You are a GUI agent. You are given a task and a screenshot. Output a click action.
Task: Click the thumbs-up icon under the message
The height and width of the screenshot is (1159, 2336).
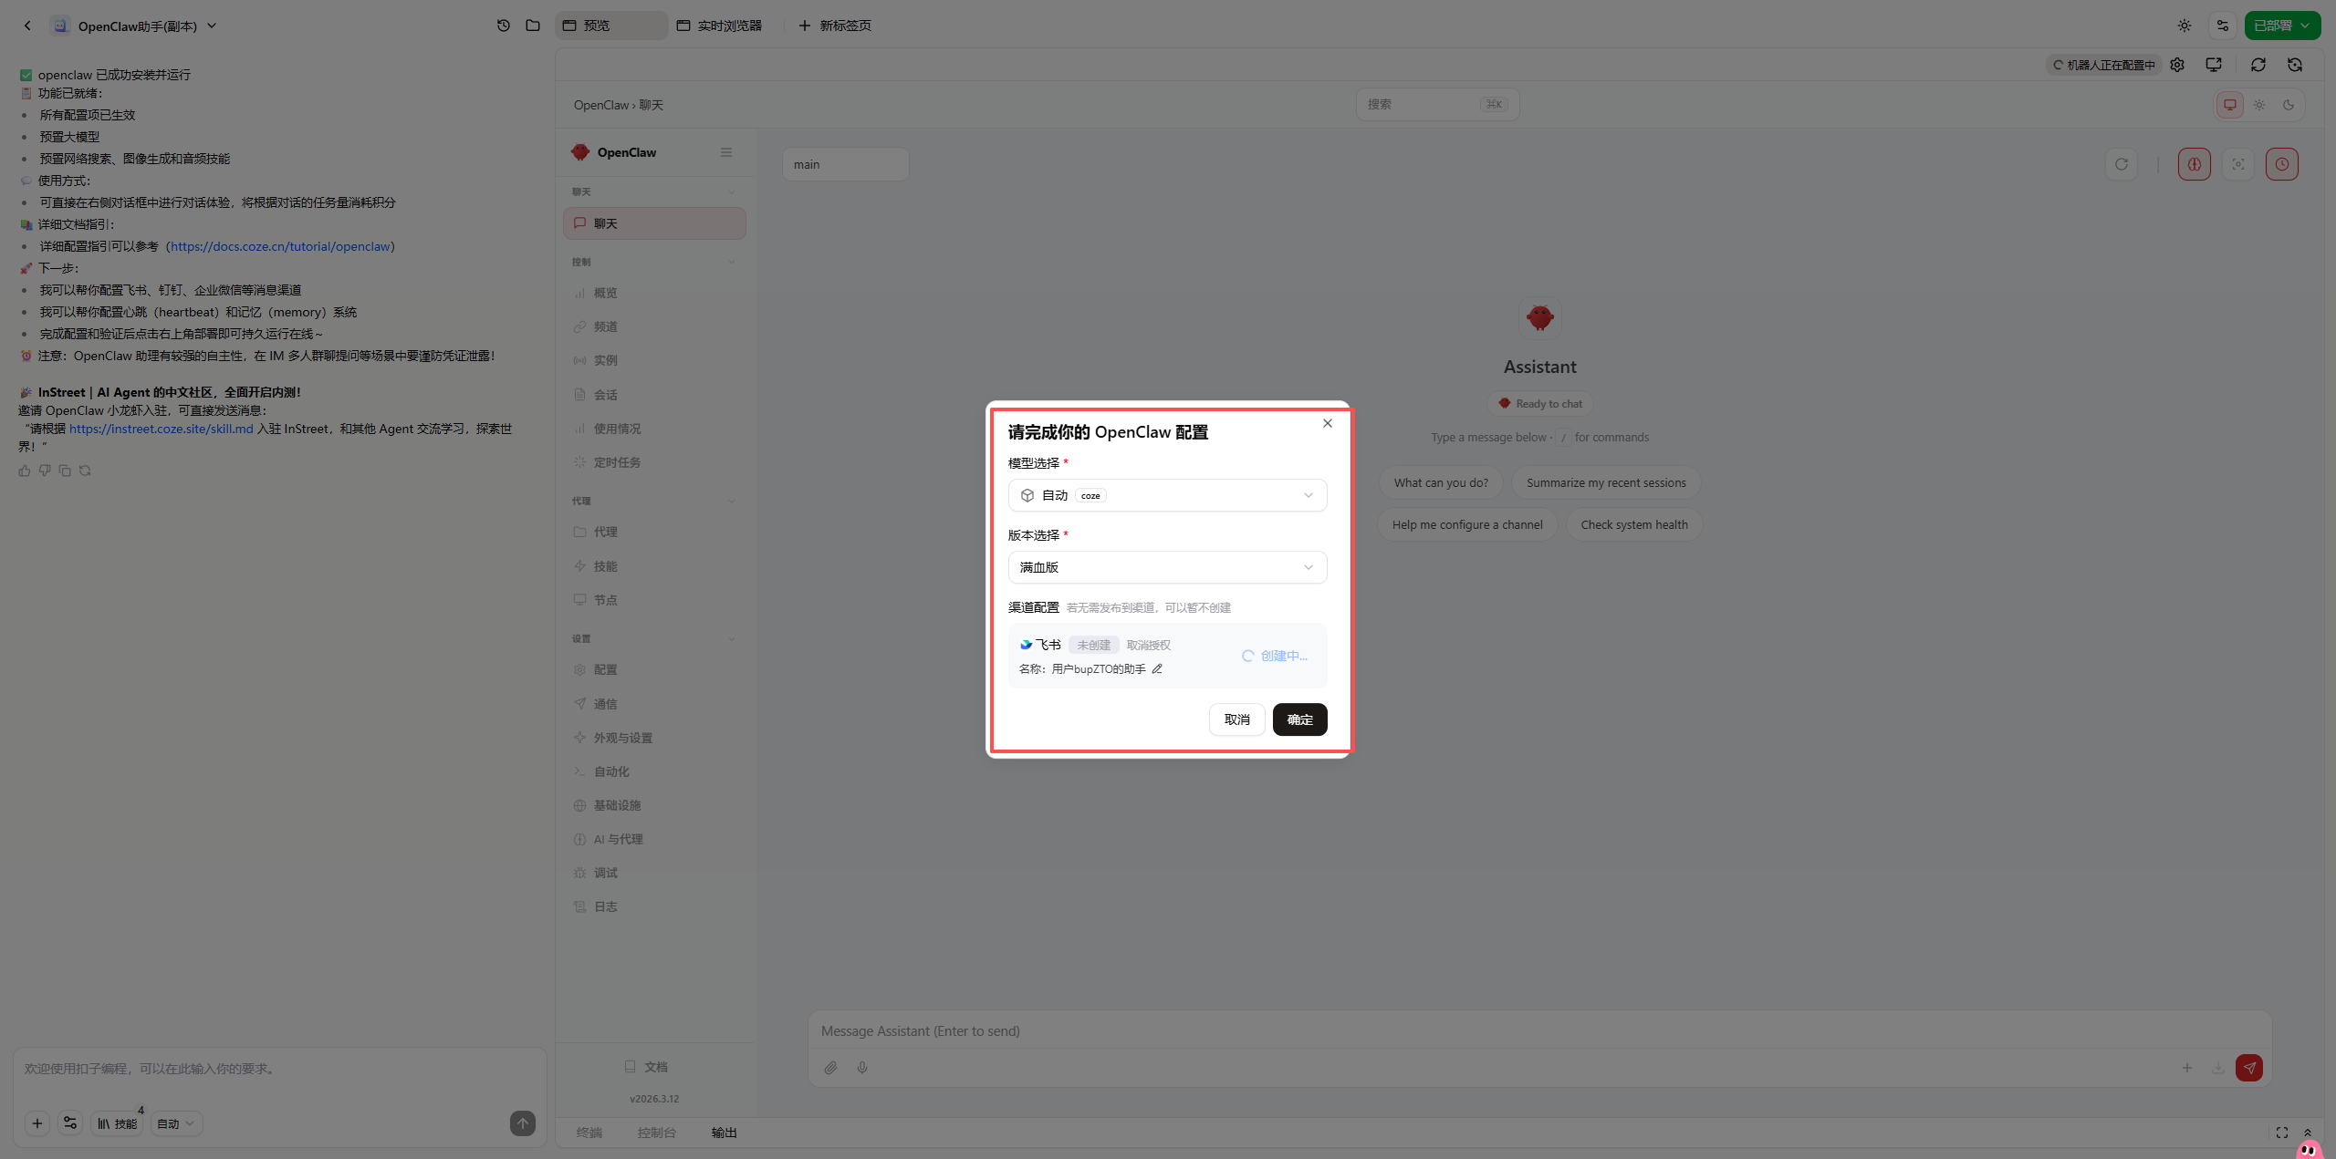pyautogui.click(x=25, y=471)
